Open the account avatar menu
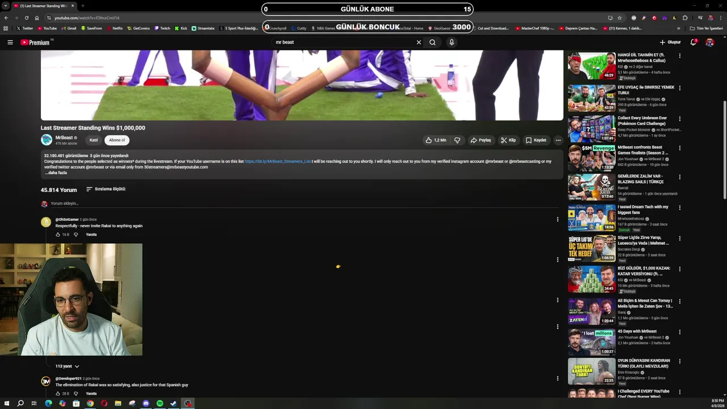This screenshot has width=727, height=409. [709, 42]
